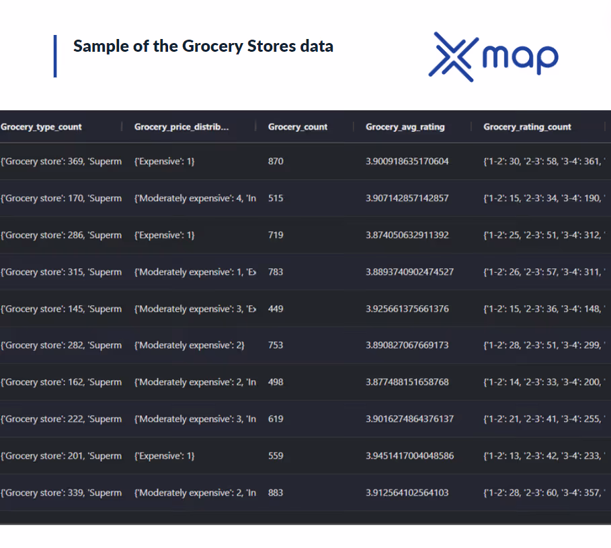Click rating count cell with '3-4': 190
The image size is (611, 548).
[x=544, y=198]
